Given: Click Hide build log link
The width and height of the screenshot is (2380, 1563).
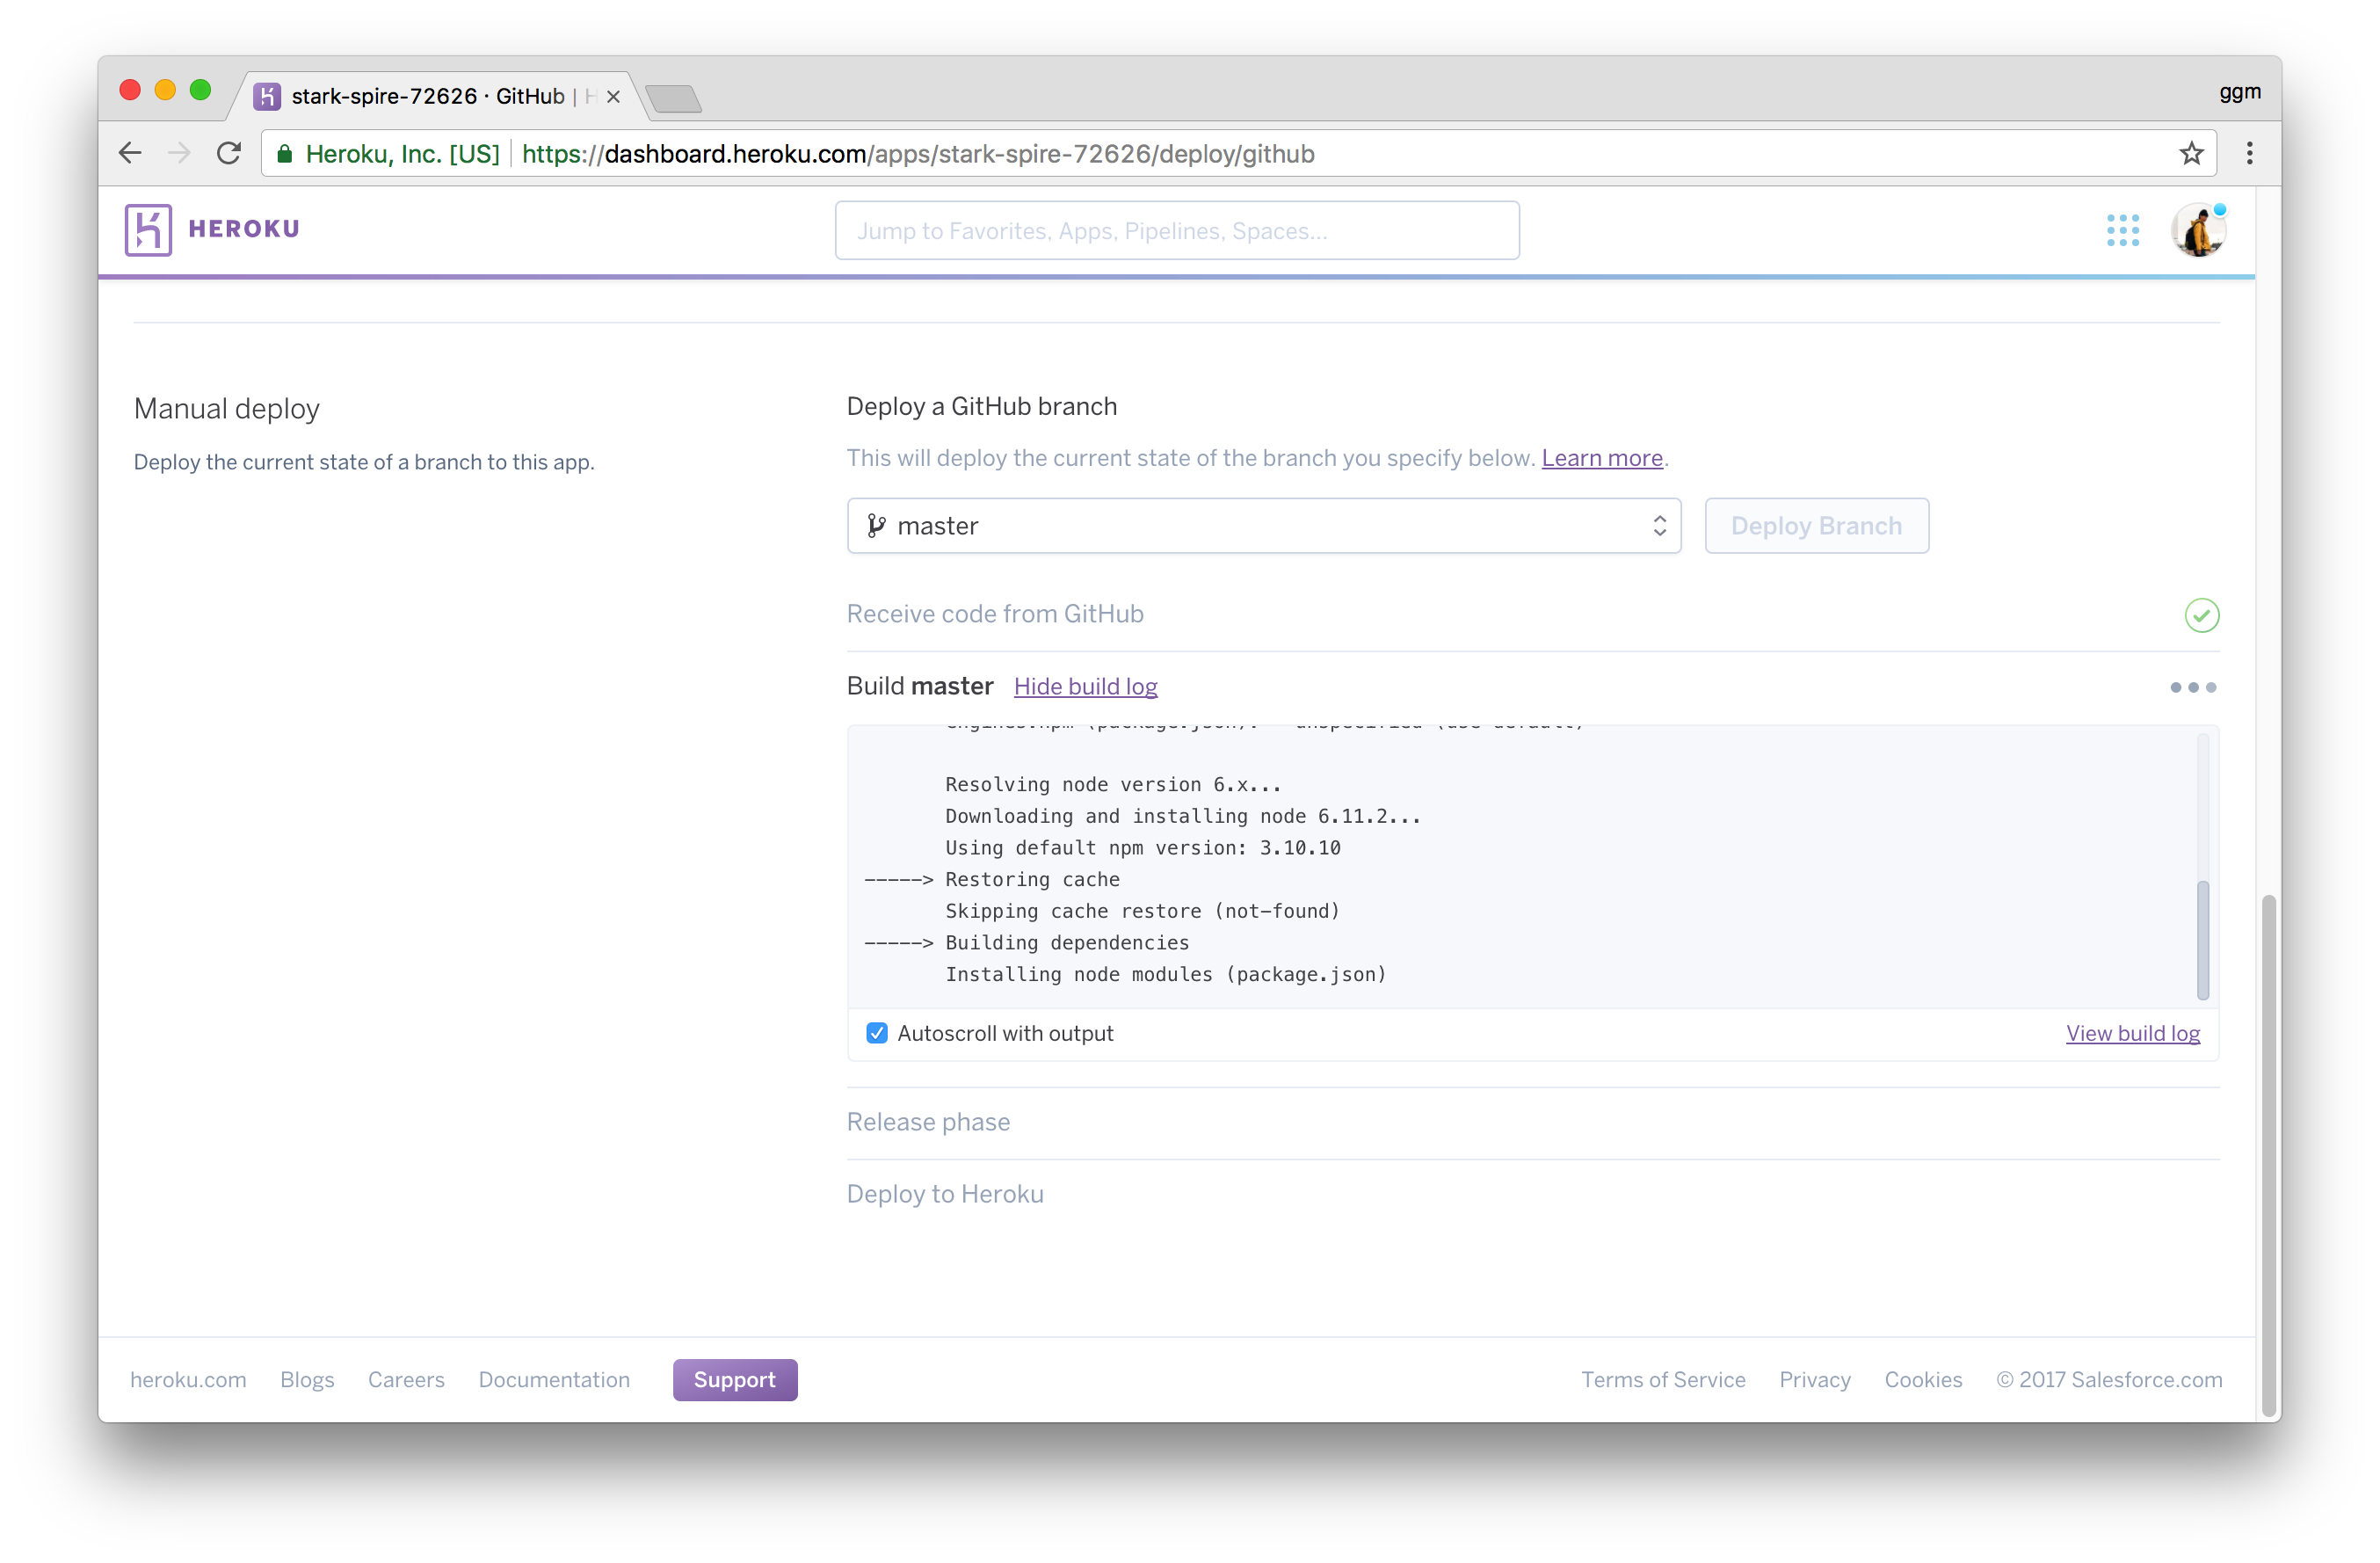Looking at the screenshot, I should (x=1085, y=686).
